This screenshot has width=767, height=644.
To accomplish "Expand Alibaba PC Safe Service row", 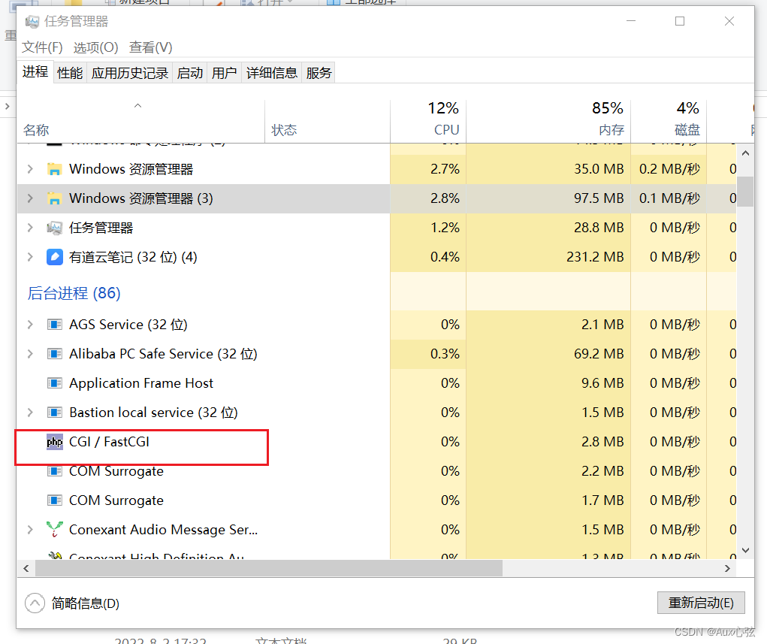I will (30, 354).
